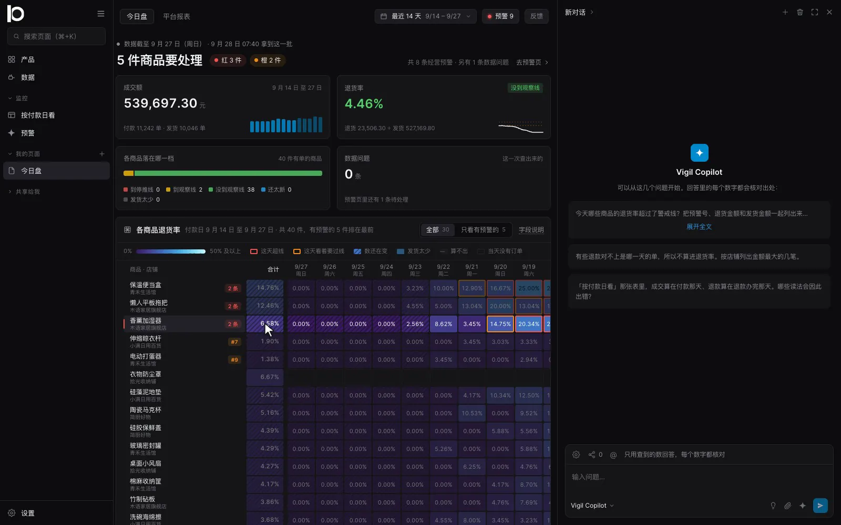Click the @ mention icon in Copilot
The image size is (841, 525).
point(613,455)
